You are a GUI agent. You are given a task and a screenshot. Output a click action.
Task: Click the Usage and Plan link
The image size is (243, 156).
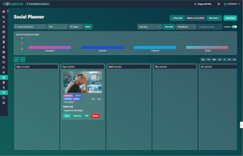point(203,4)
